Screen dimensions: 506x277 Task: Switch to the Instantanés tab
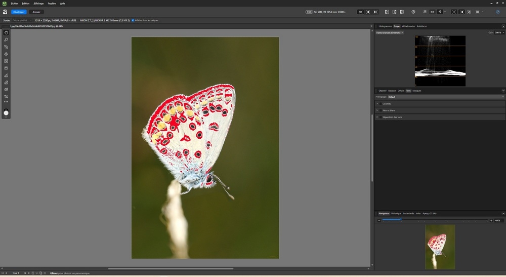click(x=408, y=213)
